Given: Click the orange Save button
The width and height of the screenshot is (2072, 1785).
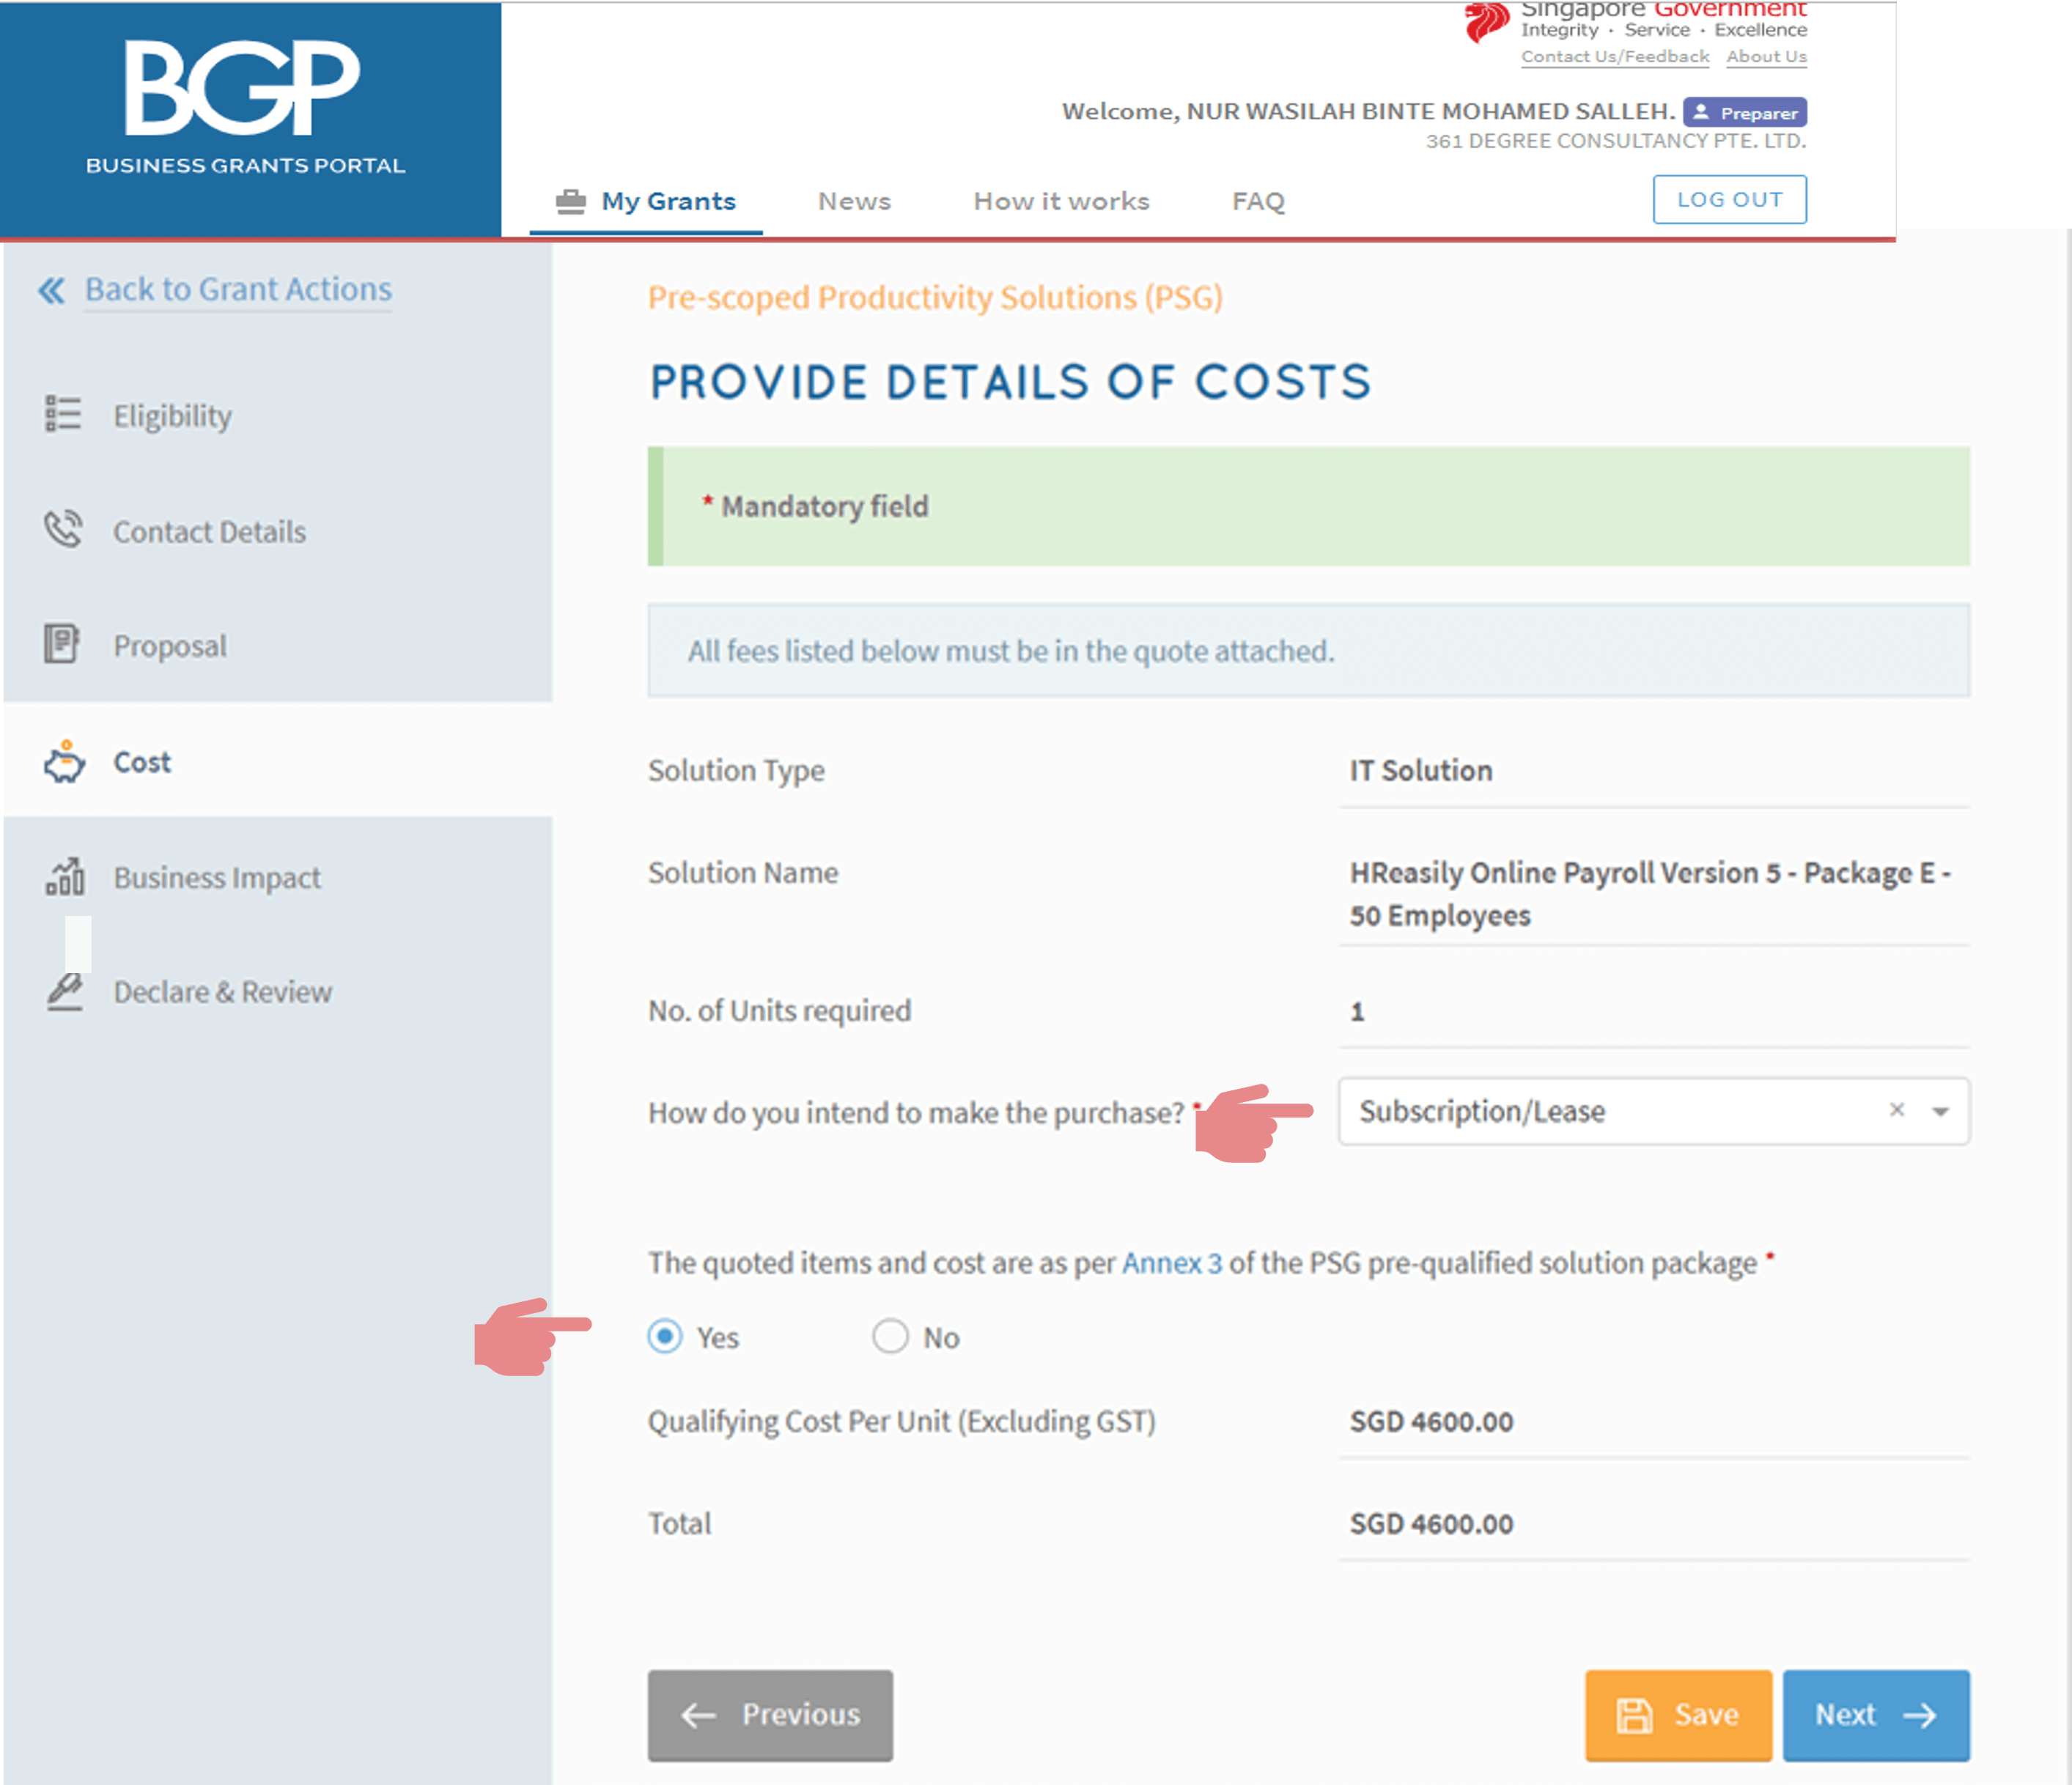Looking at the screenshot, I should 1677,1714.
